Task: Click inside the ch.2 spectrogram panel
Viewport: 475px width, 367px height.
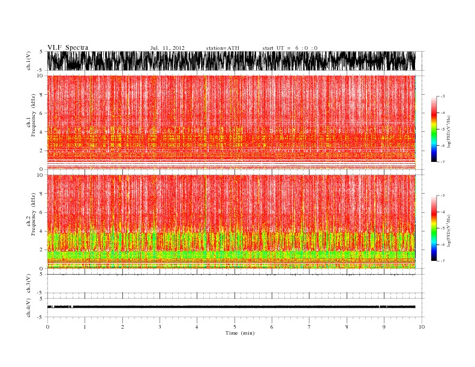Action: coord(231,222)
